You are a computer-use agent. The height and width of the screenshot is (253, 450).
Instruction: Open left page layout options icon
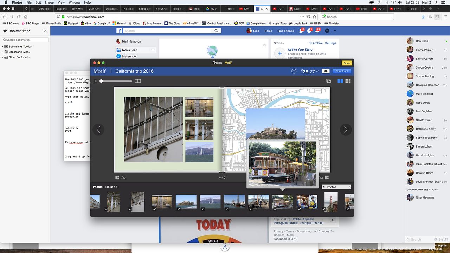point(117,177)
